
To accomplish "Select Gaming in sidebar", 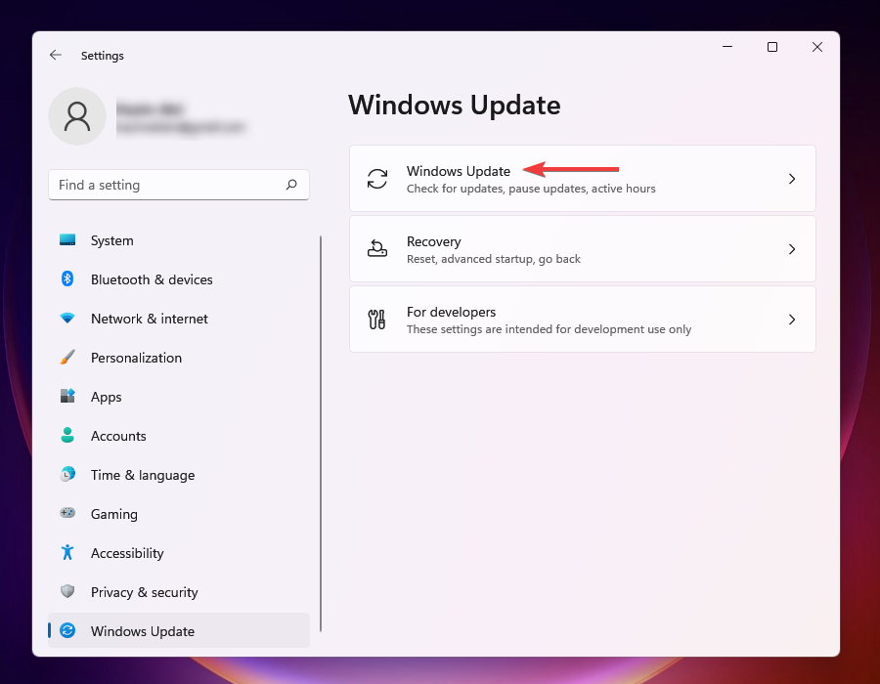I will click(x=179, y=514).
